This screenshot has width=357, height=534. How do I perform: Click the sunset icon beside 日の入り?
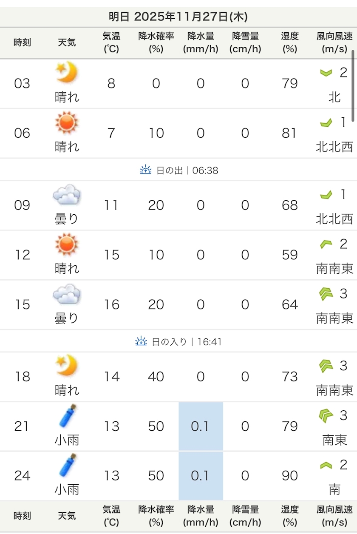point(141,341)
